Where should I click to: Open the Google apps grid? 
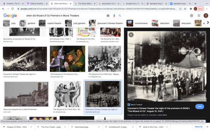point(199,16)
